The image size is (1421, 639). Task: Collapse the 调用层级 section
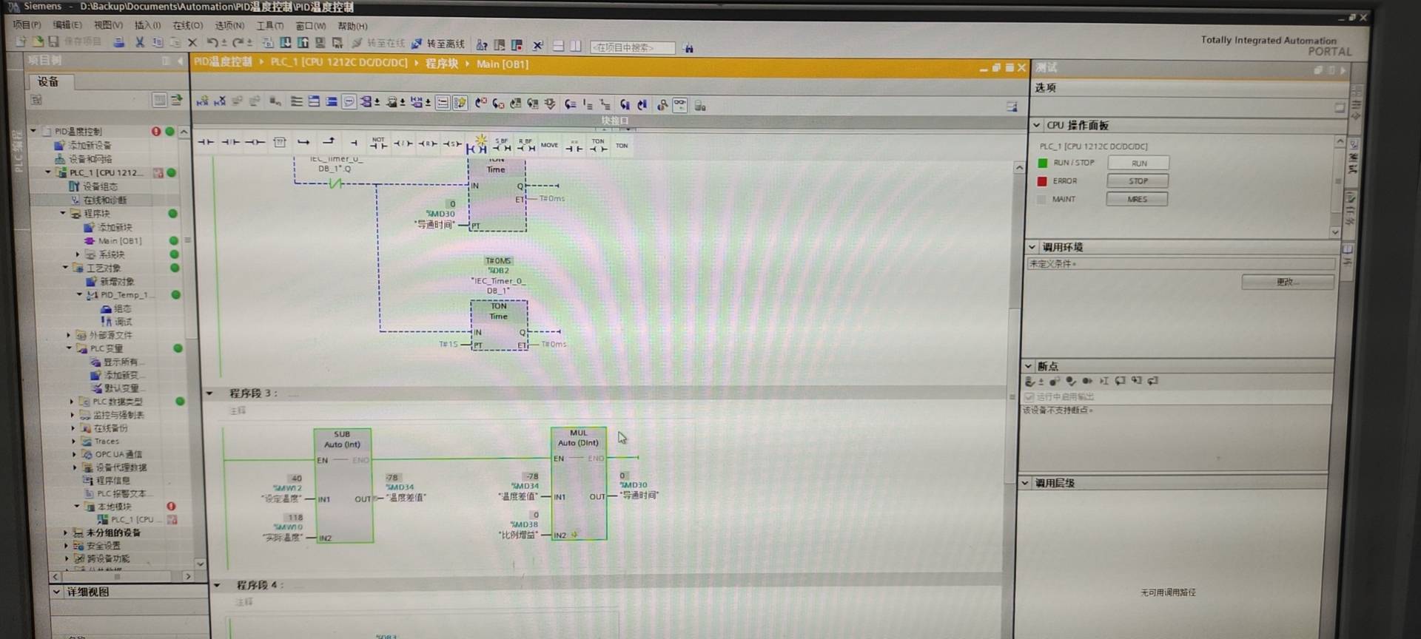1025,483
